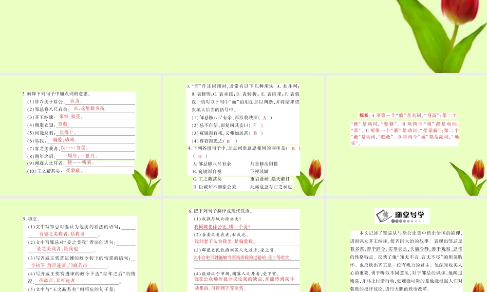The width and height of the screenshot is (487, 292).
Task: Click the heading 2. 解释下列句子中加点词的意思
Action: (x=56, y=94)
